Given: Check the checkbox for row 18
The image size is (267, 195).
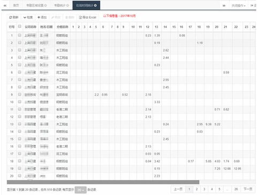Looking at the screenshot, I should (20, 161).
